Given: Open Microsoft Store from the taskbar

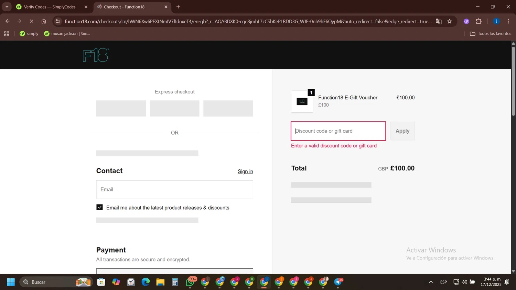Looking at the screenshot, I should [x=101, y=282].
